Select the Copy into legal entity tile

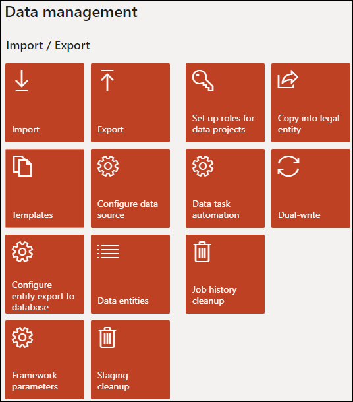[x=311, y=103]
